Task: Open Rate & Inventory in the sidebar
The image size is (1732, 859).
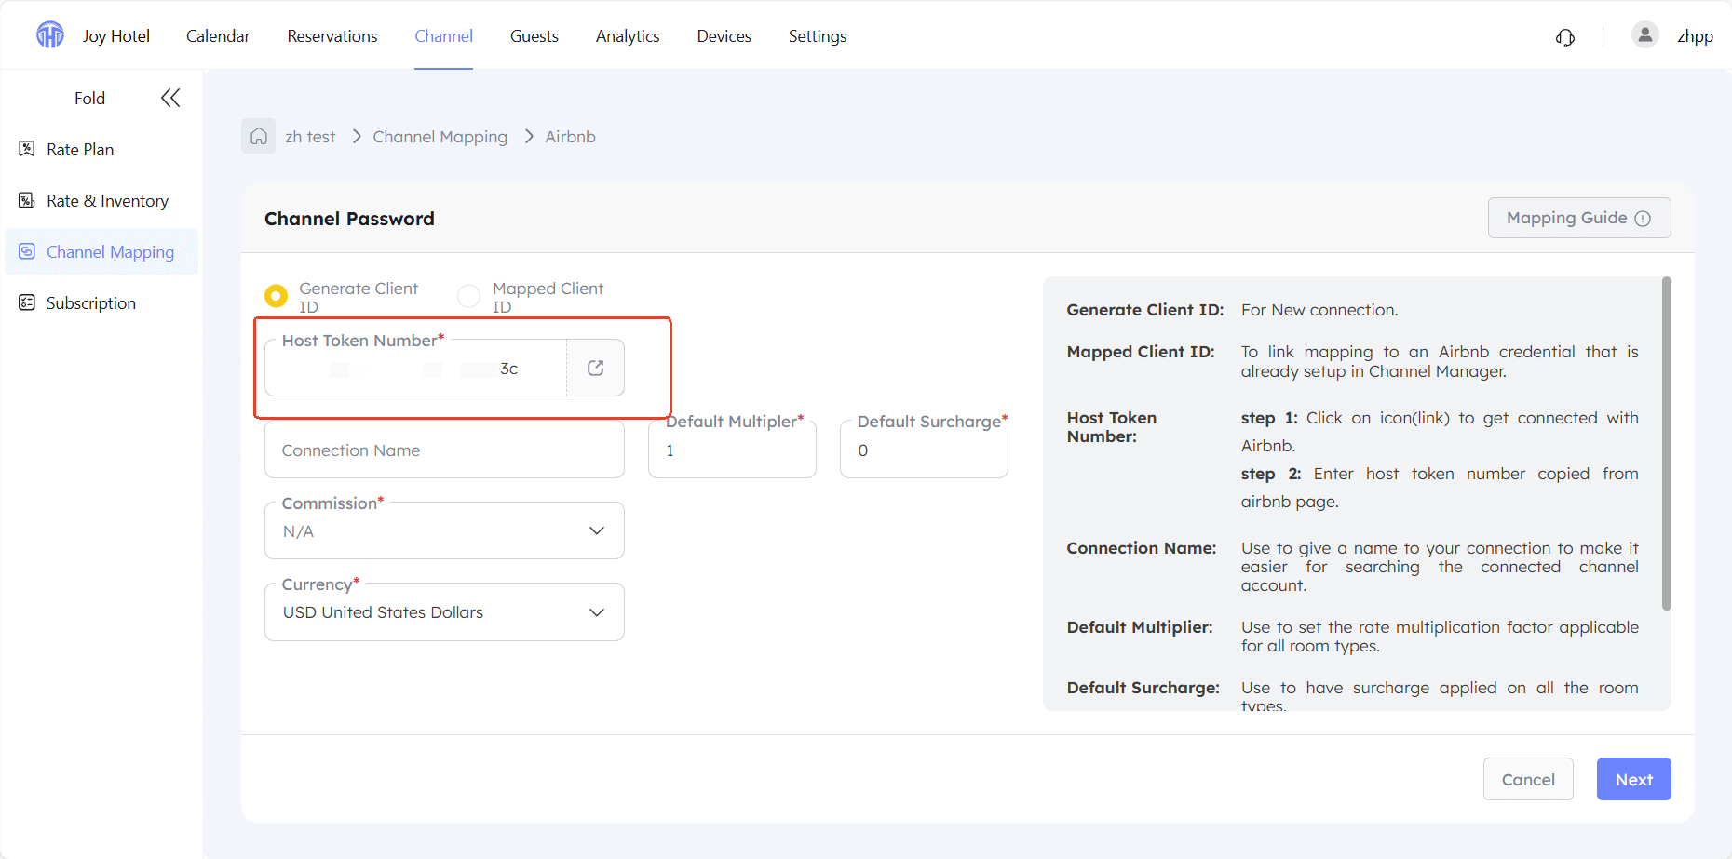Action: click(101, 200)
